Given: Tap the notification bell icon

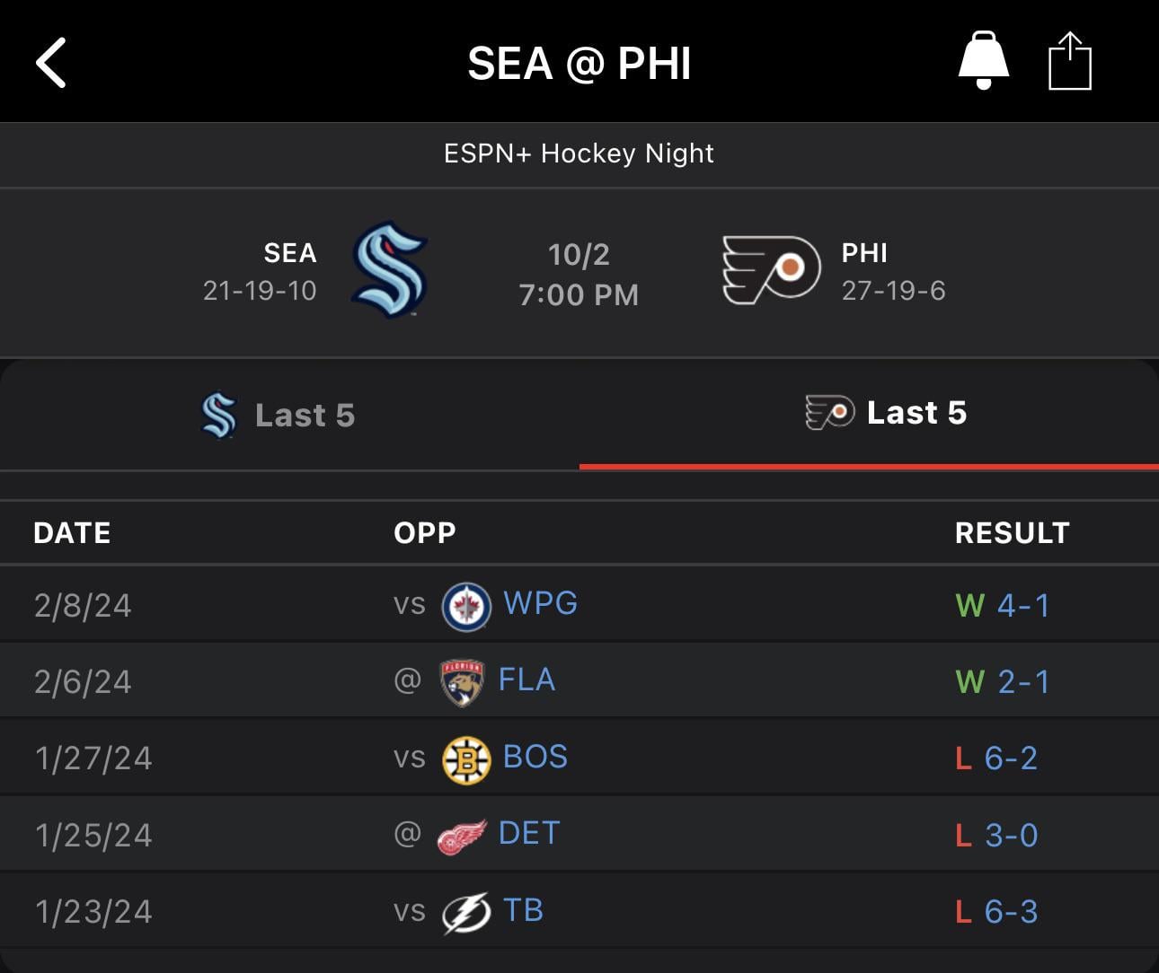Looking at the screenshot, I should point(983,60).
